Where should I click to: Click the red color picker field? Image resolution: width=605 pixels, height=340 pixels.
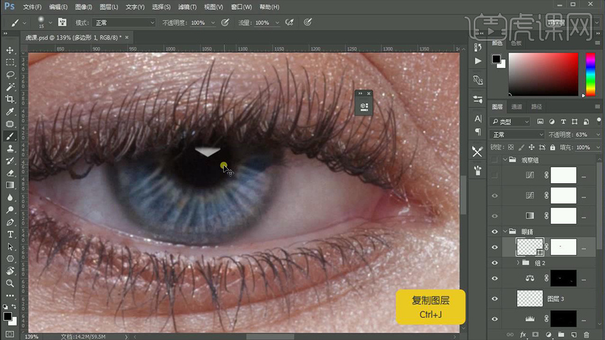[x=543, y=73]
